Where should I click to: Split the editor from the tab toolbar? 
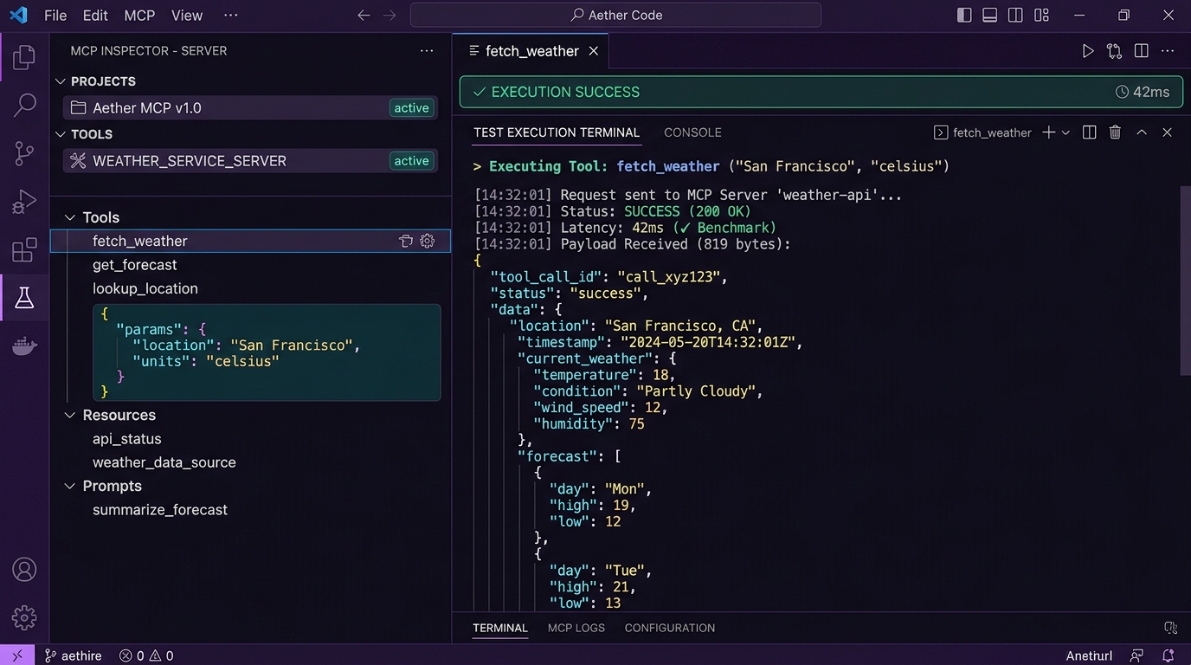(x=1142, y=51)
